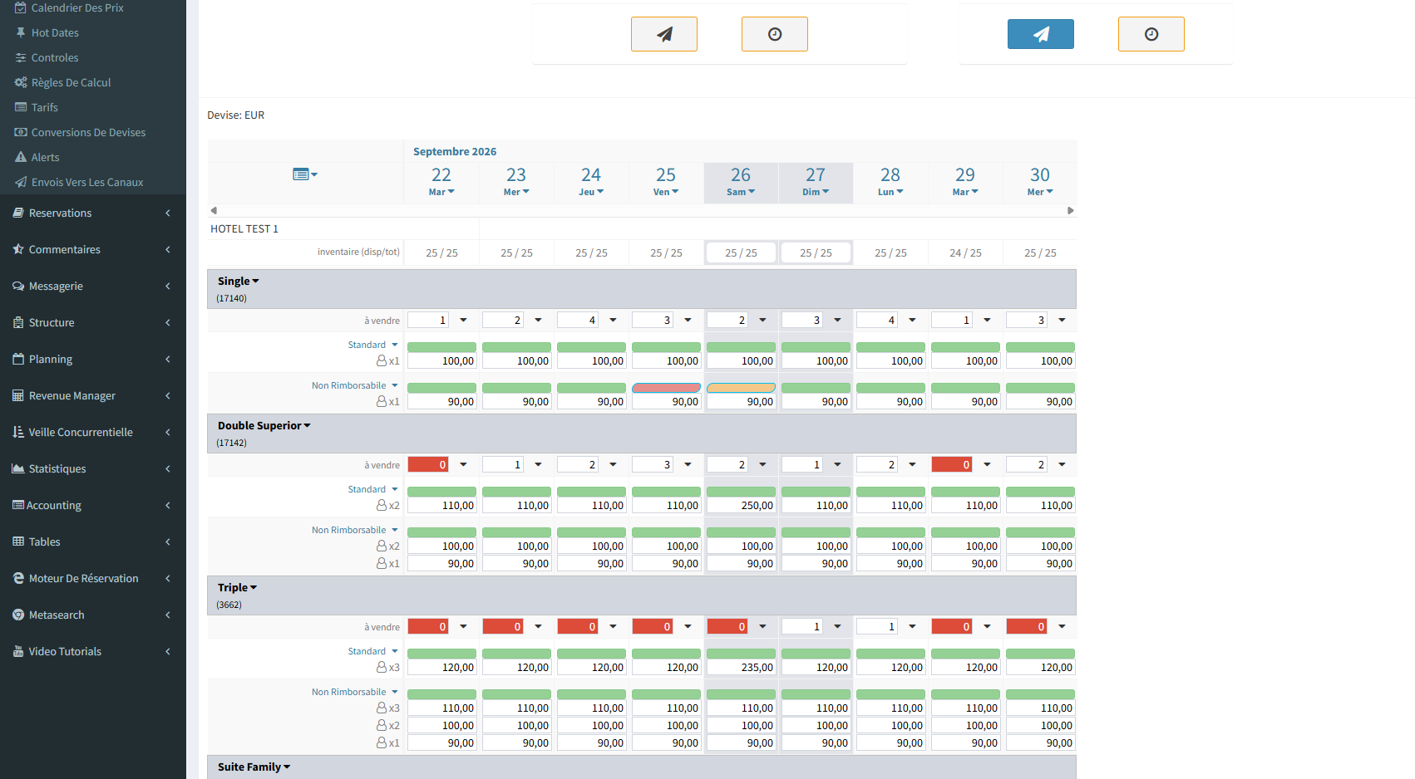
Task: Open the Video Tutorials menu
Action: click(x=92, y=651)
